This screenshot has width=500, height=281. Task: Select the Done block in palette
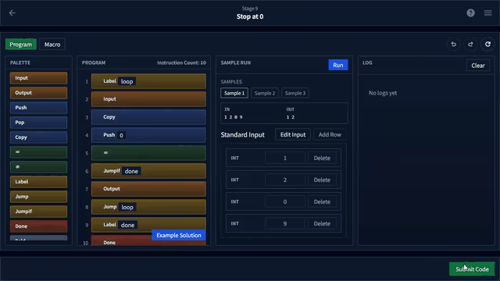38,226
